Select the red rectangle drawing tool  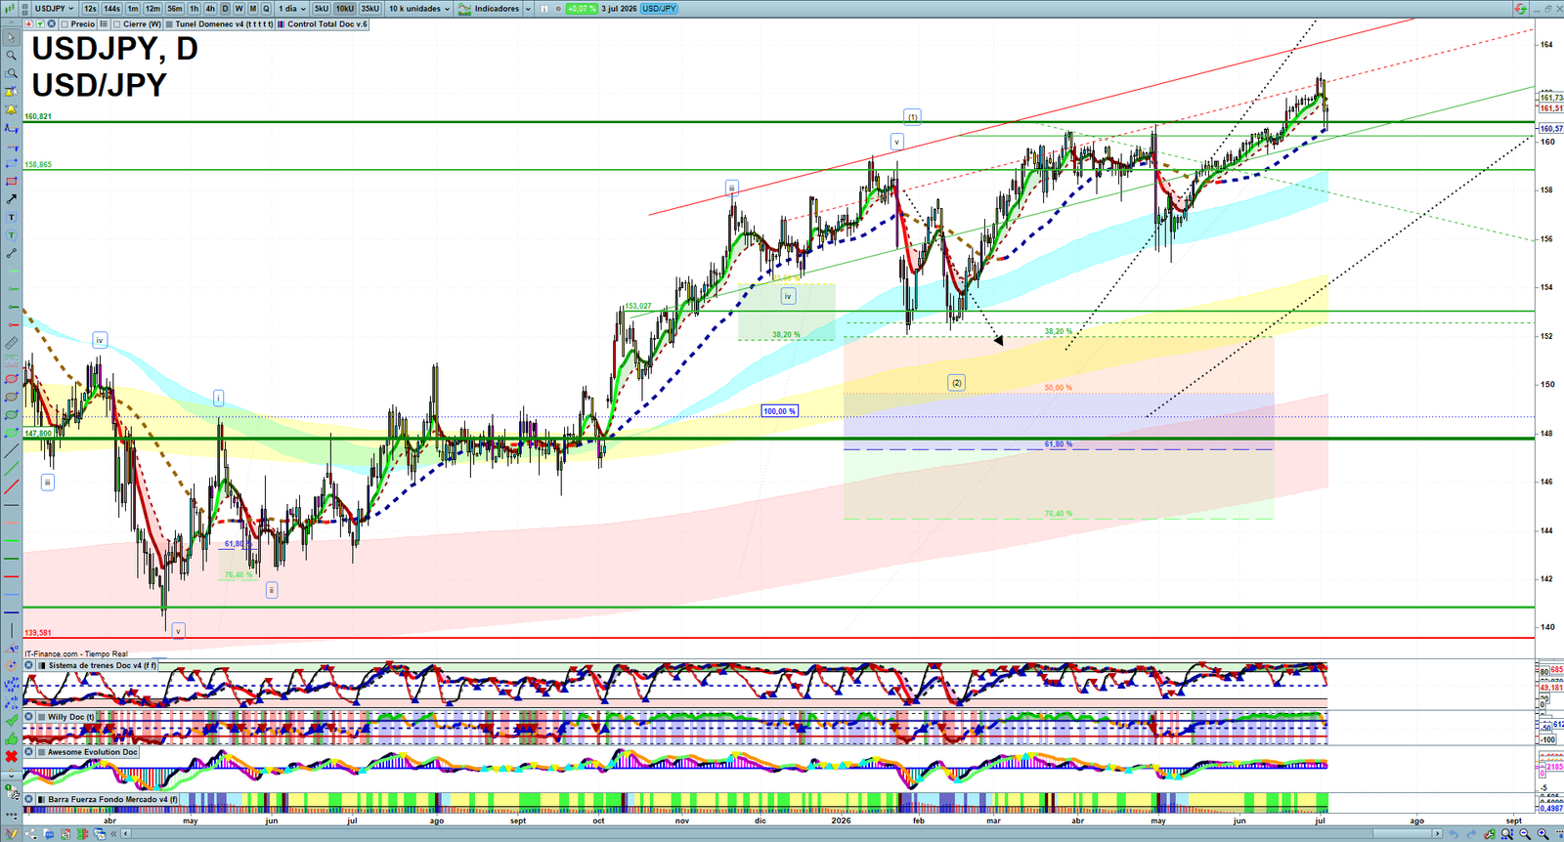[11, 181]
